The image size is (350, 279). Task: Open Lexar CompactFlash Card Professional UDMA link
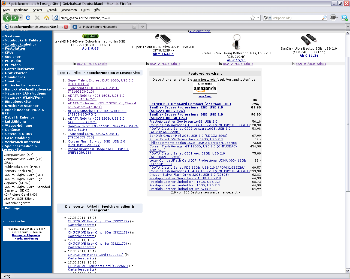pyautogui.click(x=198, y=162)
